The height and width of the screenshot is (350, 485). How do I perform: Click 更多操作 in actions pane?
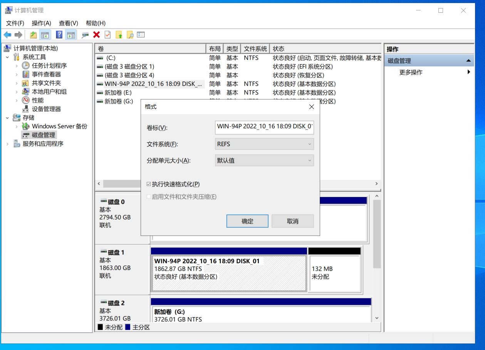coord(411,72)
